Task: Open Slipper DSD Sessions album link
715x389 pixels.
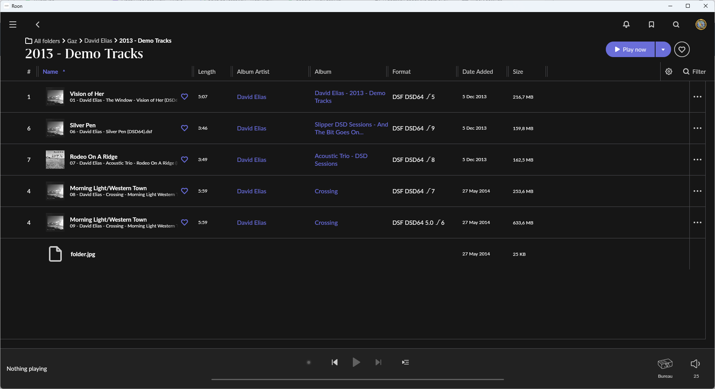Action: click(x=351, y=128)
